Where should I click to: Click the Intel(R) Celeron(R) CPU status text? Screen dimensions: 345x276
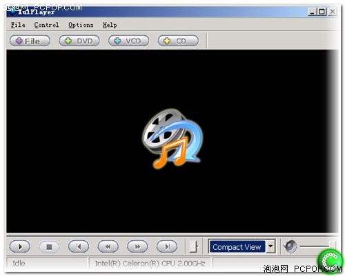pyautogui.click(x=150, y=264)
